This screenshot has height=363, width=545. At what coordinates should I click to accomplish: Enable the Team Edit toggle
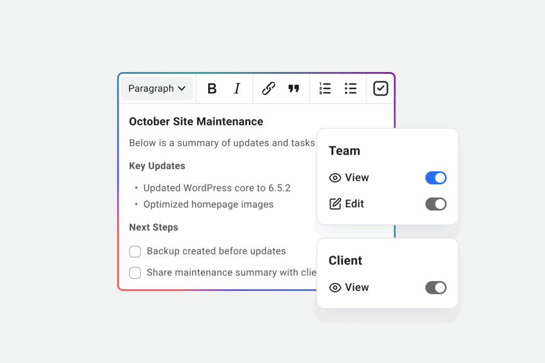coord(435,204)
